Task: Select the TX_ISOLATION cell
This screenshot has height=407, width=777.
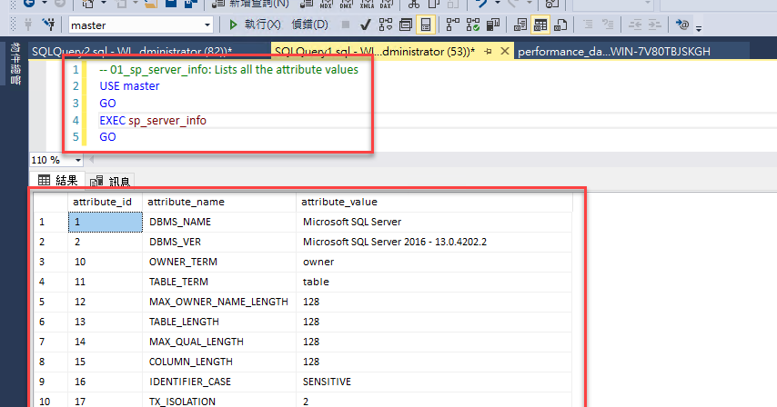Action: [219, 401]
